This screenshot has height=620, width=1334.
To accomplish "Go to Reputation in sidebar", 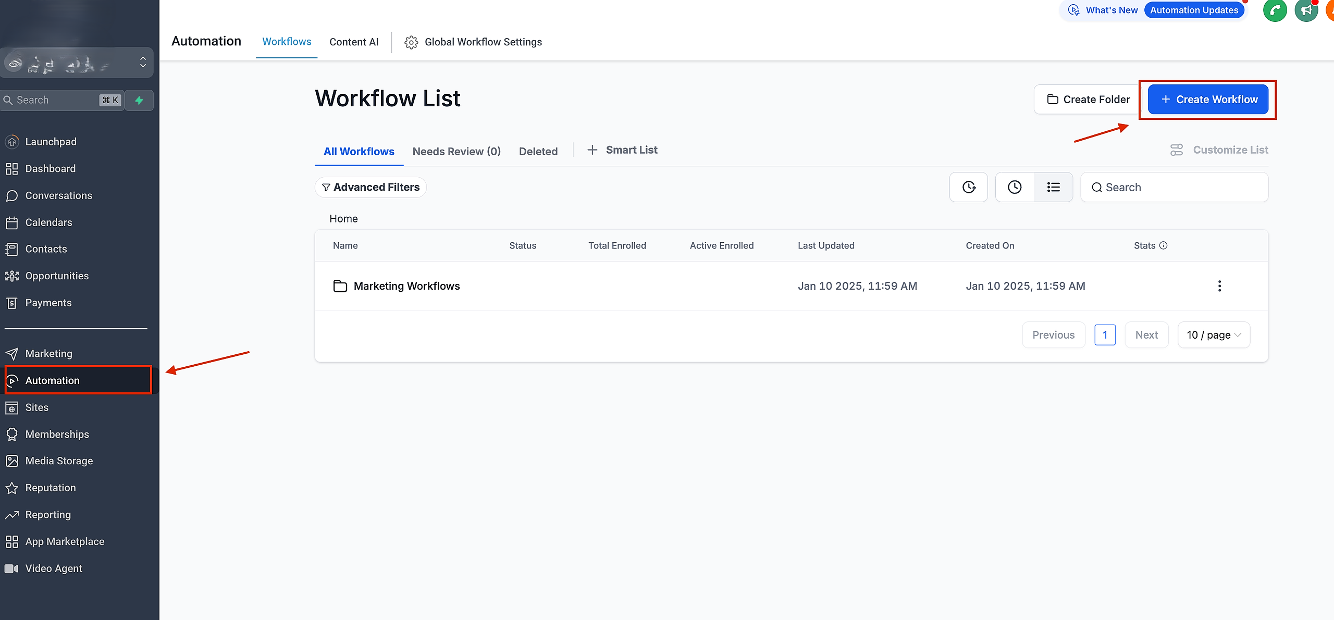I will [51, 488].
